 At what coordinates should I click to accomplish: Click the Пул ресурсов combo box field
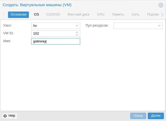tap(138, 26)
